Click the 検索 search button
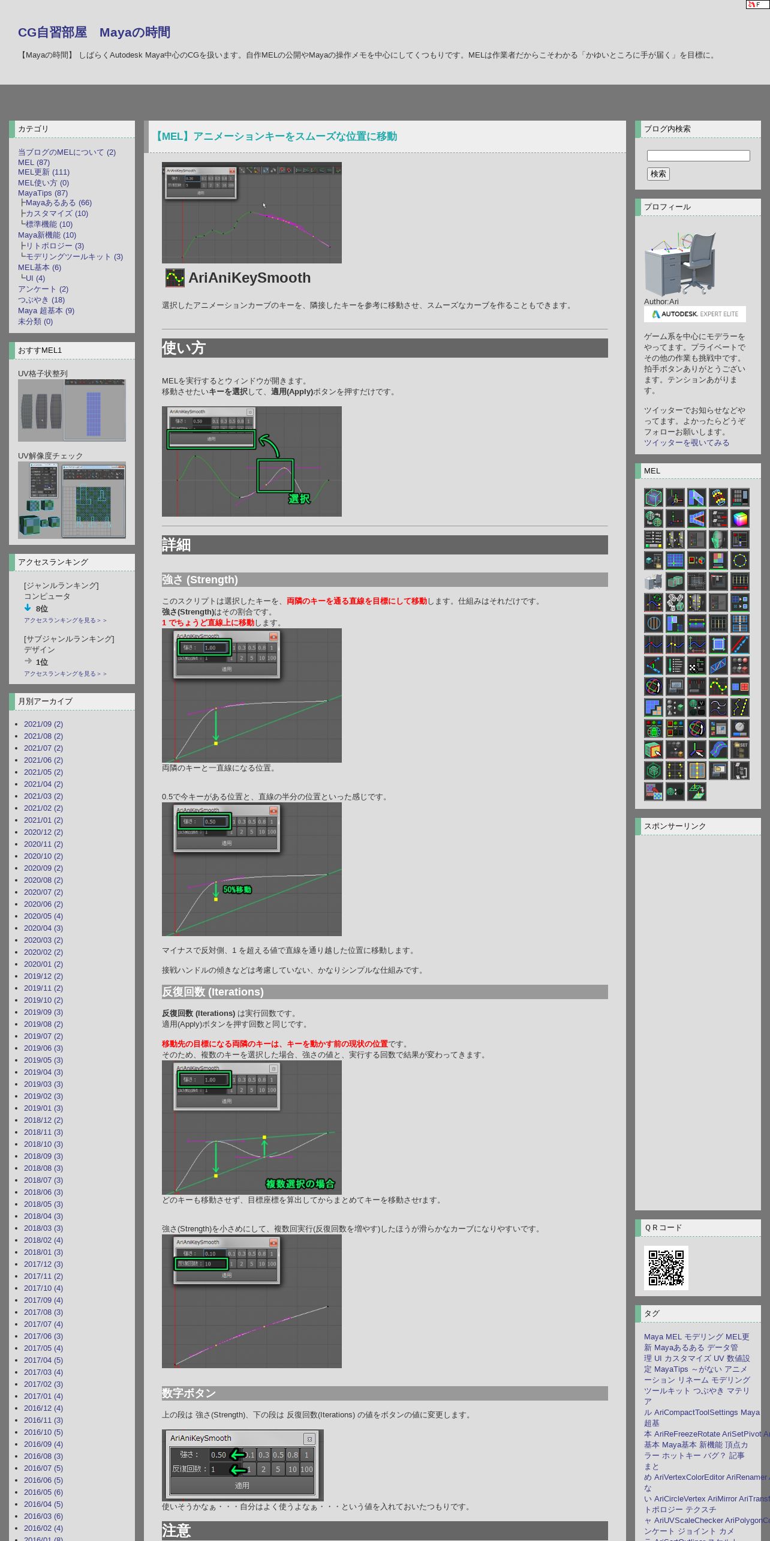Screen dimensions: 770x1541 (x=658, y=174)
